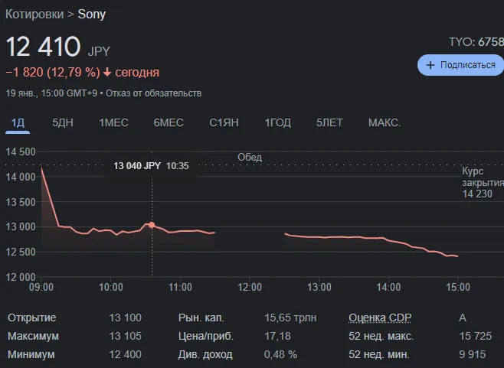
Task: Click the Открытие row label
Action: tap(32, 318)
